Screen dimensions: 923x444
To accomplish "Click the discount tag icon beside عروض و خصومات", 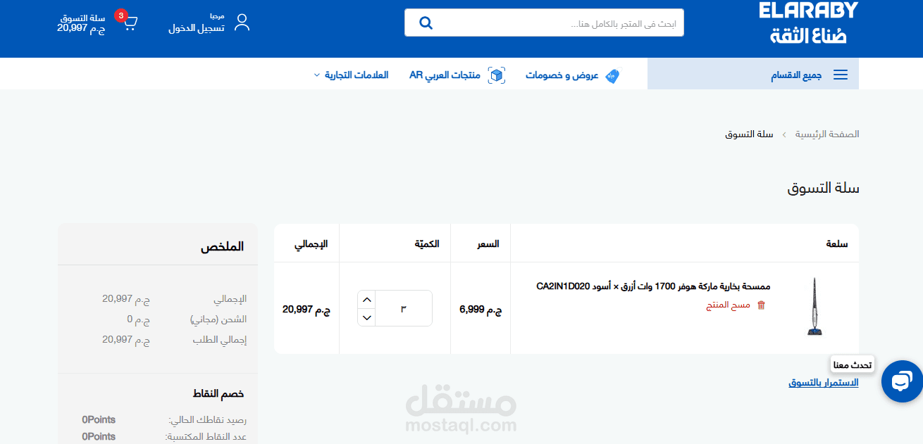I will (612, 76).
